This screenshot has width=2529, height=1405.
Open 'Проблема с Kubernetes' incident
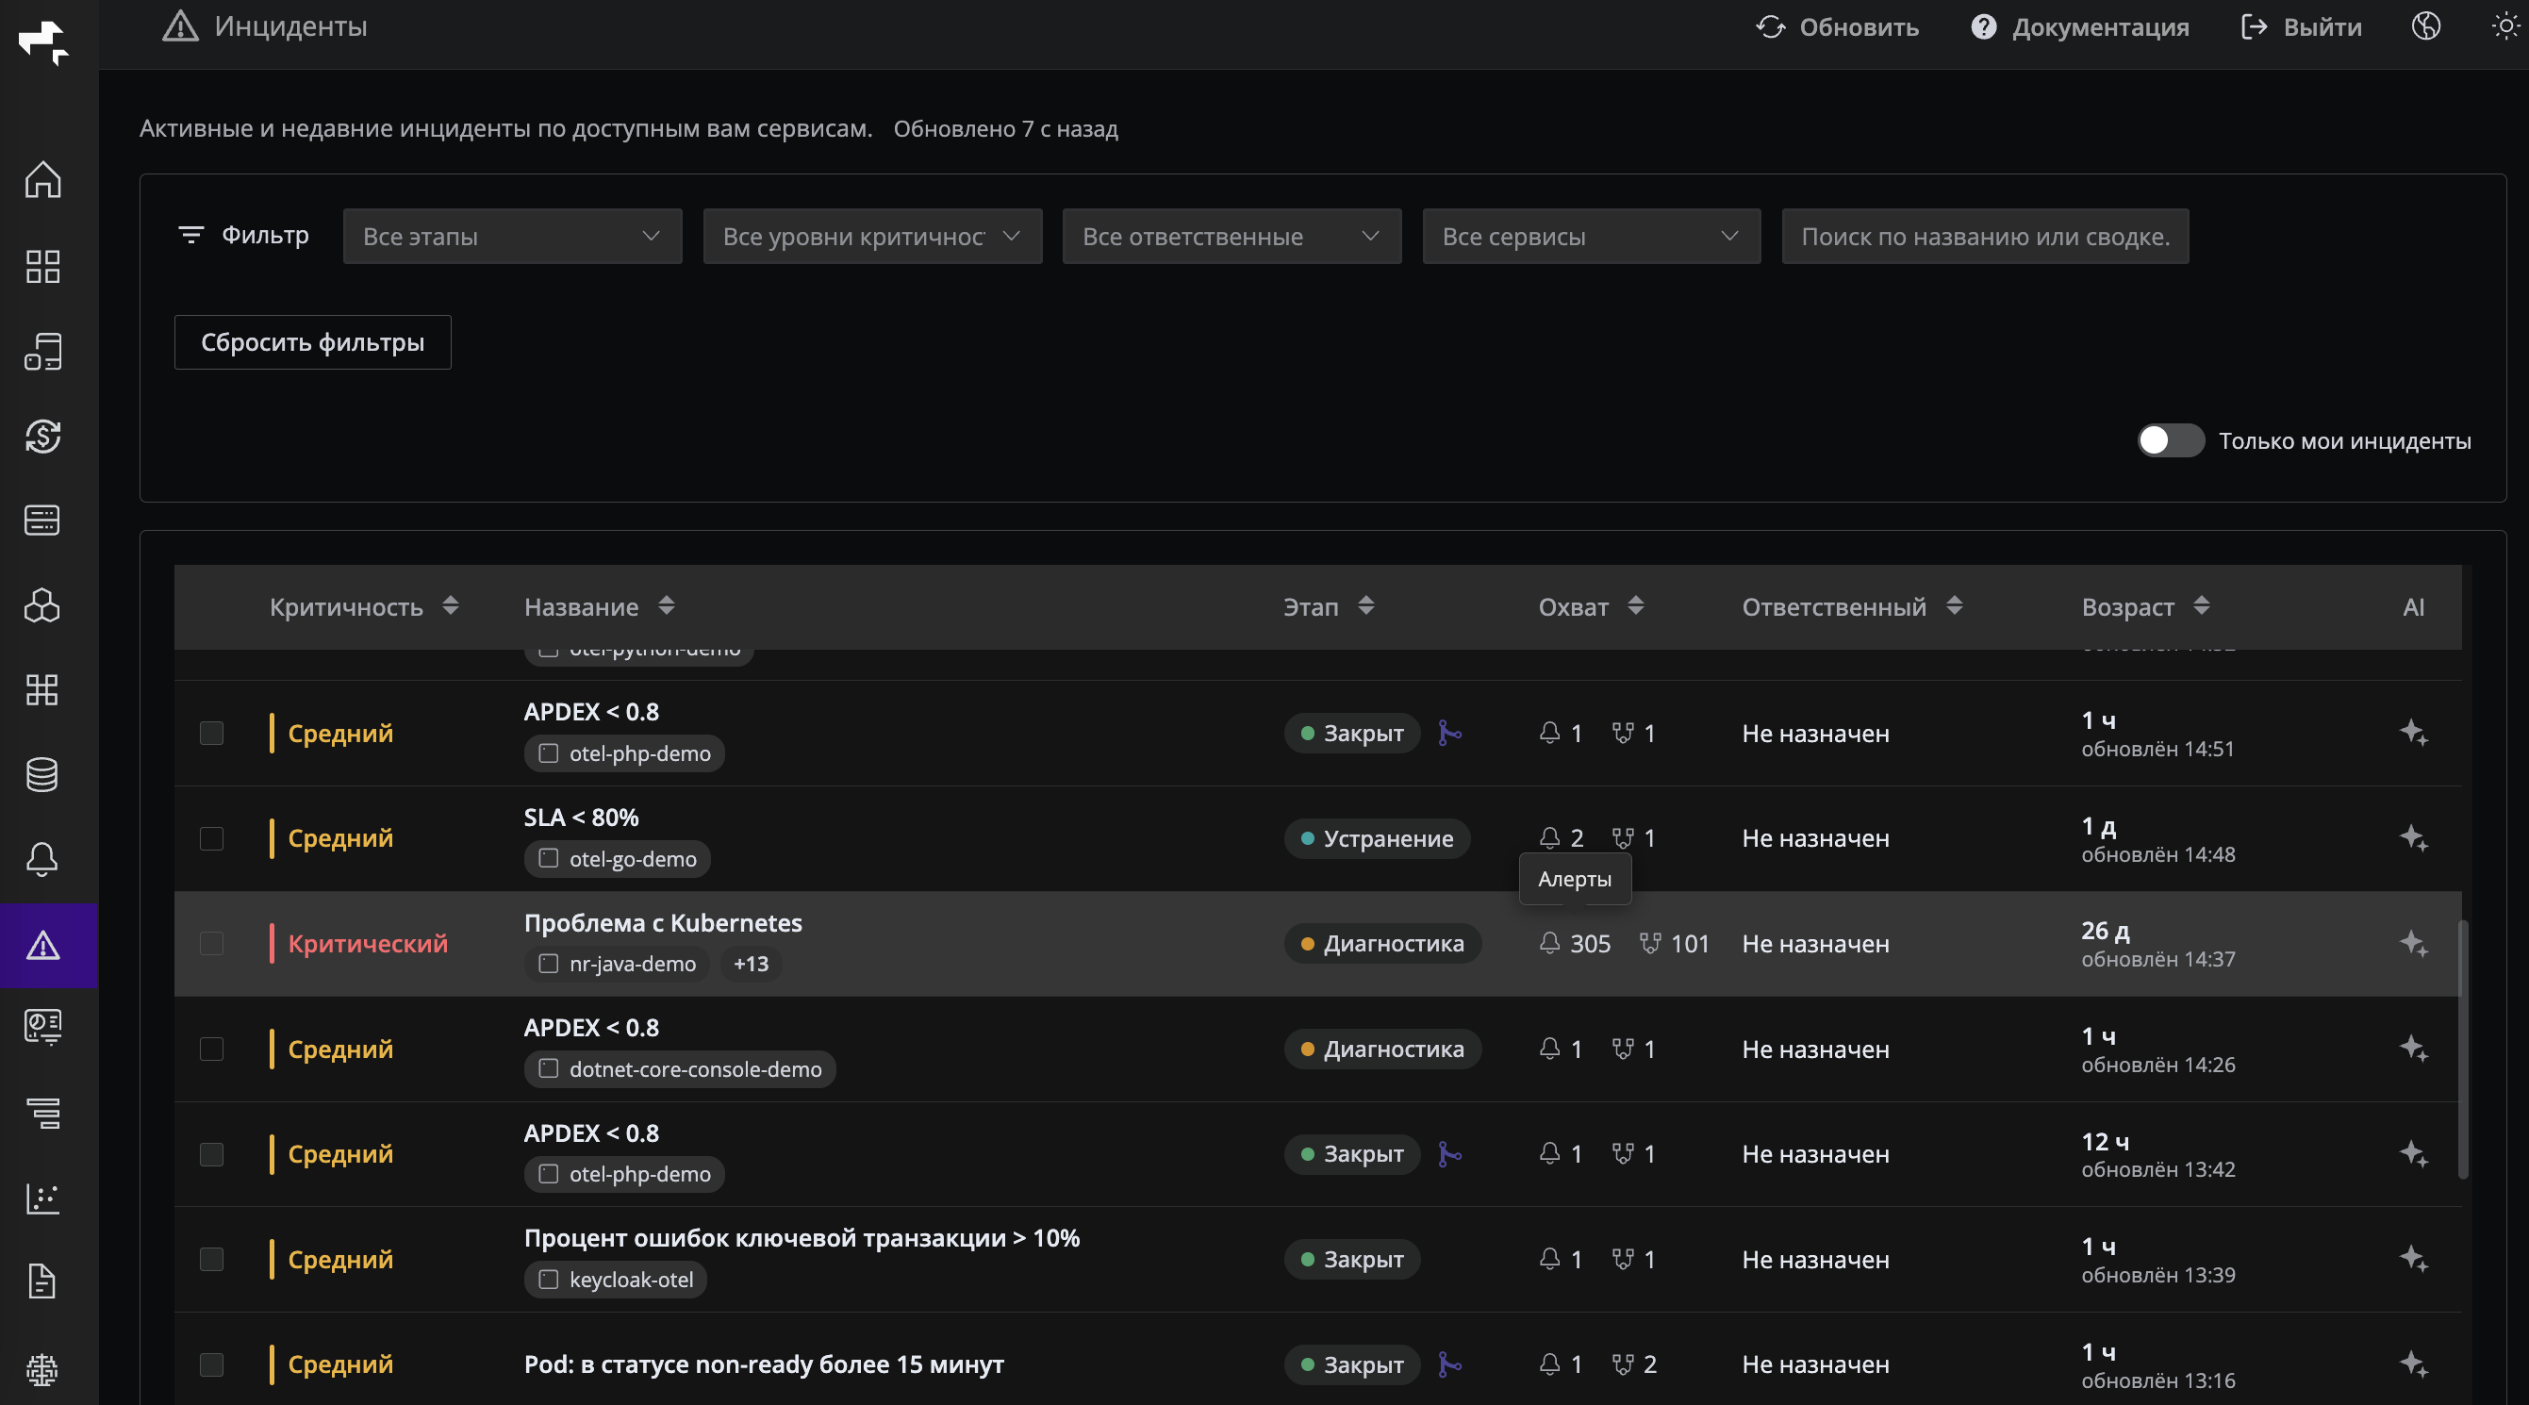coord(663,923)
